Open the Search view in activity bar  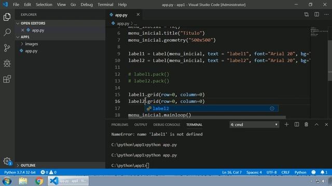tap(7, 32)
